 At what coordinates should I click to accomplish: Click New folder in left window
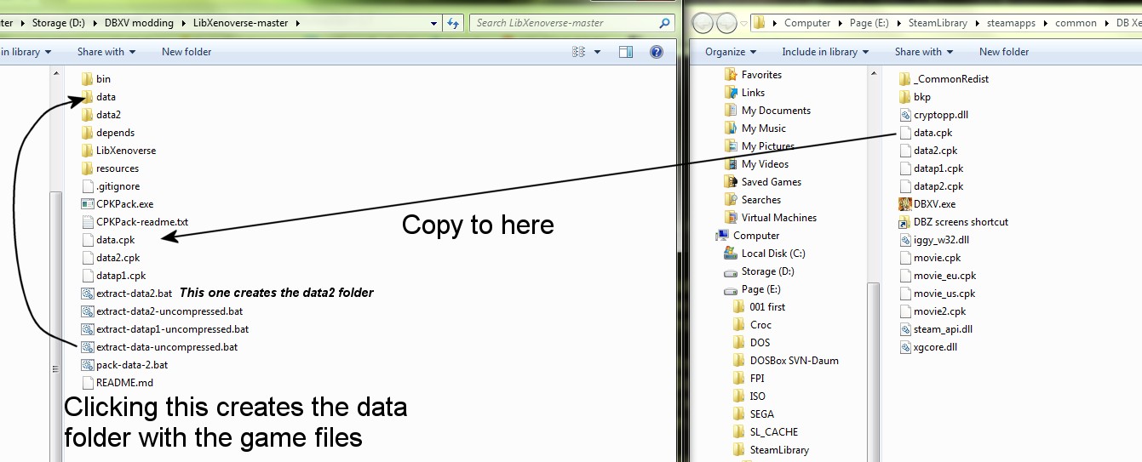click(x=187, y=52)
